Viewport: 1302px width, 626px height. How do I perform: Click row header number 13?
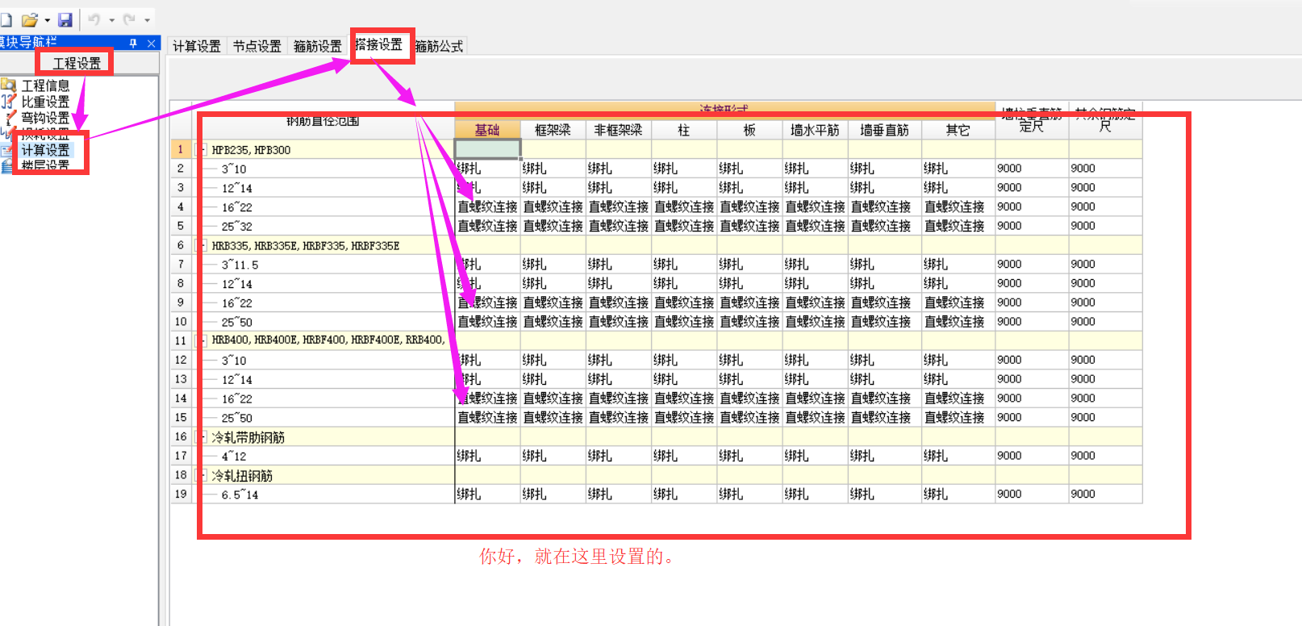pos(181,379)
